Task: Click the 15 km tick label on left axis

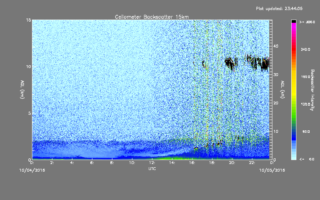Action: click(x=28, y=20)
